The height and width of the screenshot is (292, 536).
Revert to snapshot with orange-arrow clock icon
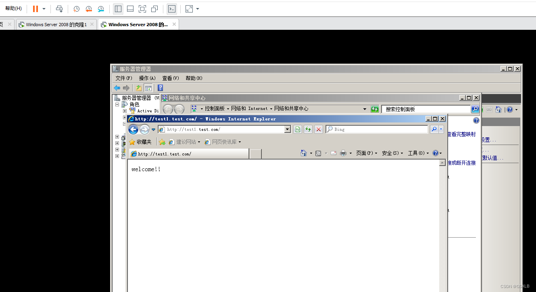click(x=88, y=8)
